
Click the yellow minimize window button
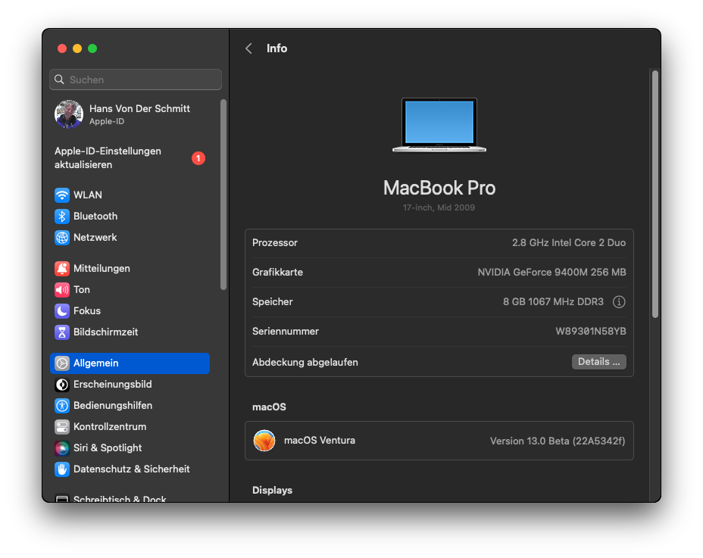click(x=77, y=48)
